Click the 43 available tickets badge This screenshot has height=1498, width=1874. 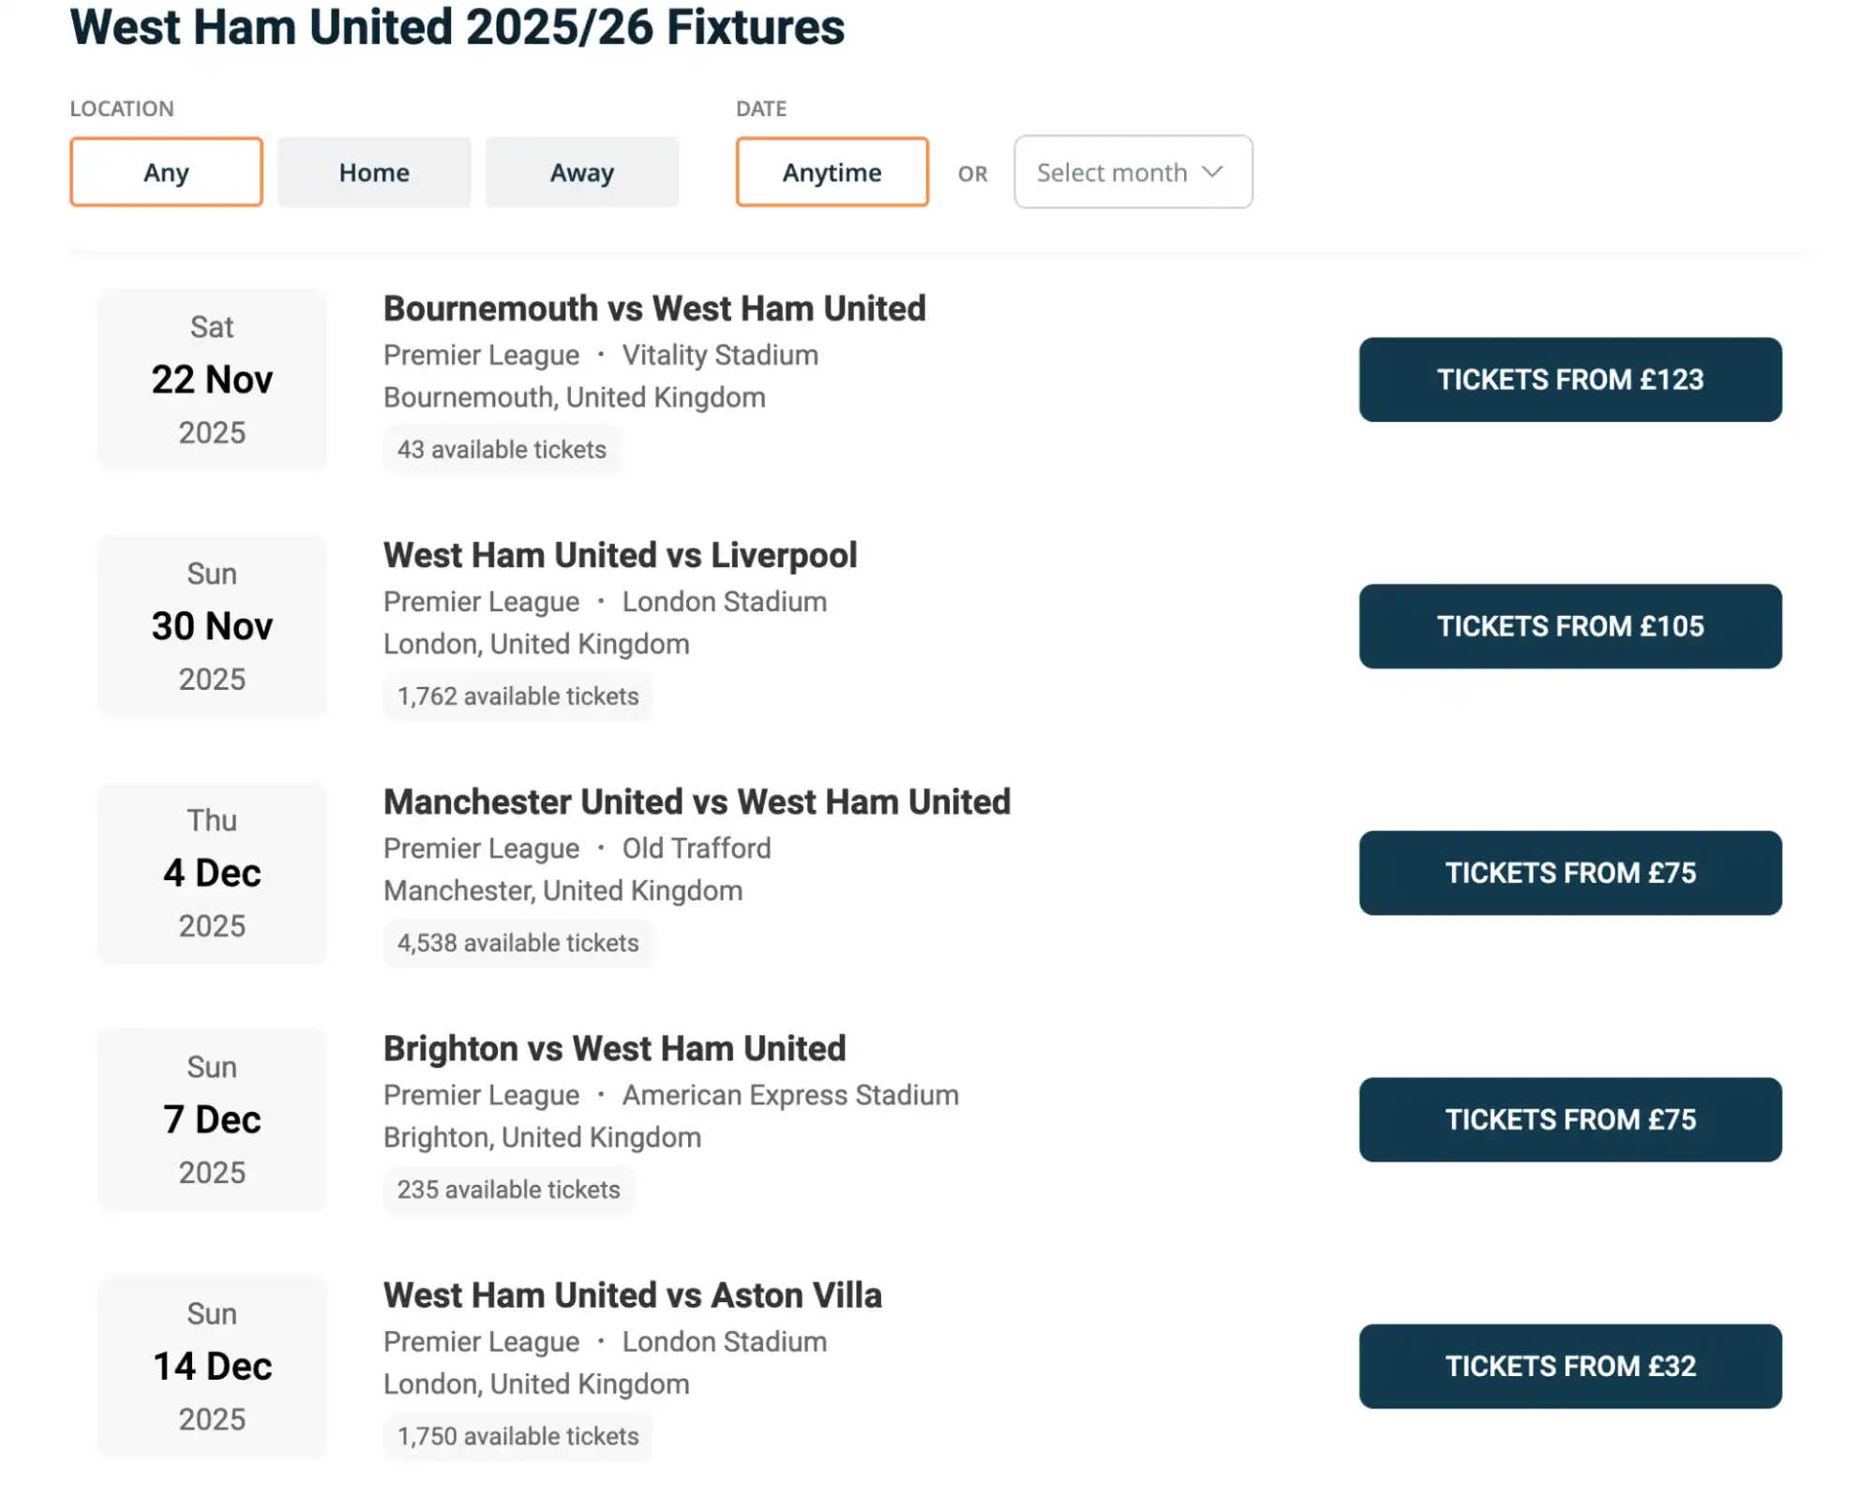(x=502, y=449)
